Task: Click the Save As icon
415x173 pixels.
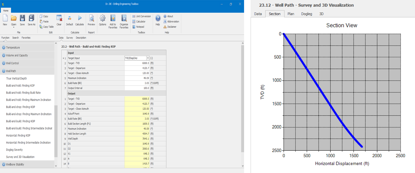Action: pyautogui.click(x=32, y=19)
